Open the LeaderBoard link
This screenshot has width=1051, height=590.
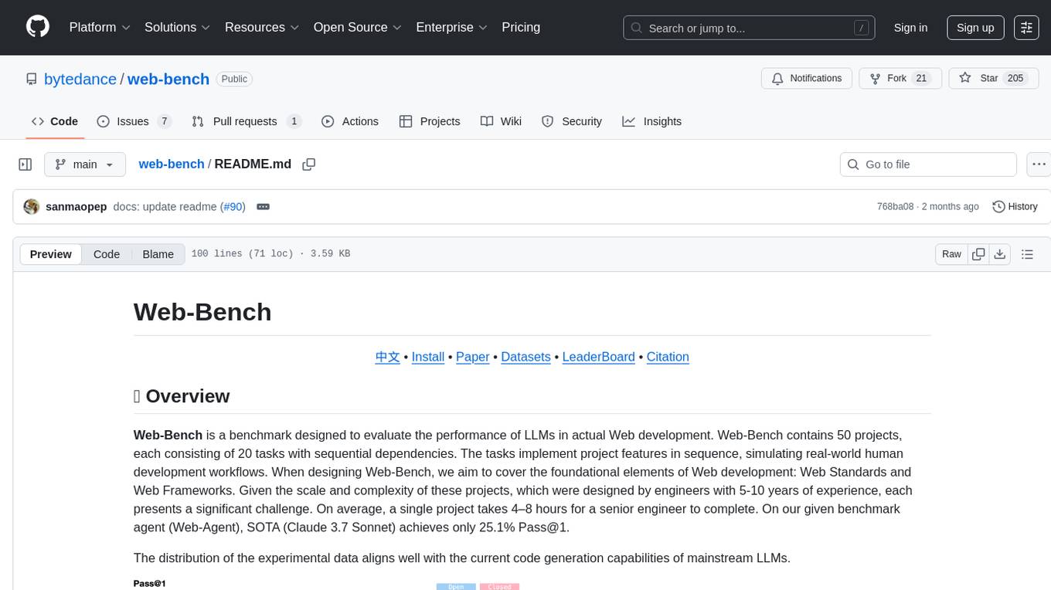click(x=598, y=357)
